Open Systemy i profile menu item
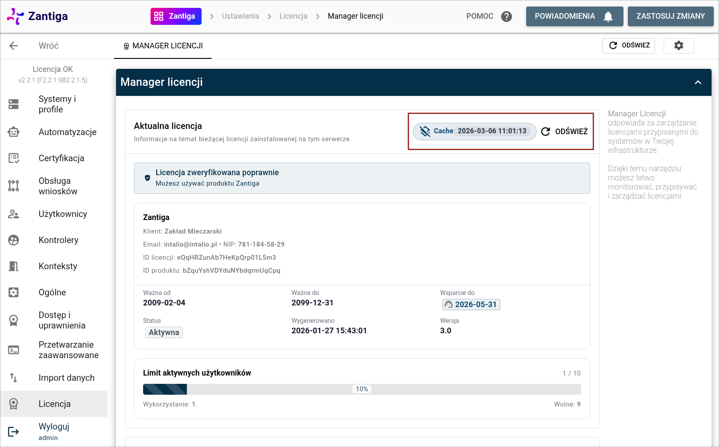 57,104
